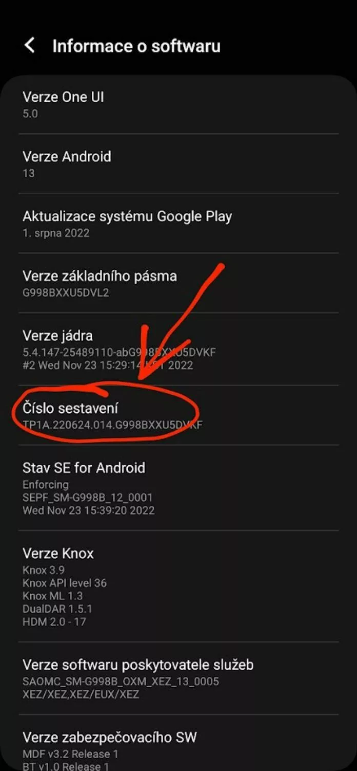Select the 'Verze Knox' entry
The image size is (357, 771).
pyautogui.click(x=179, y=586)
